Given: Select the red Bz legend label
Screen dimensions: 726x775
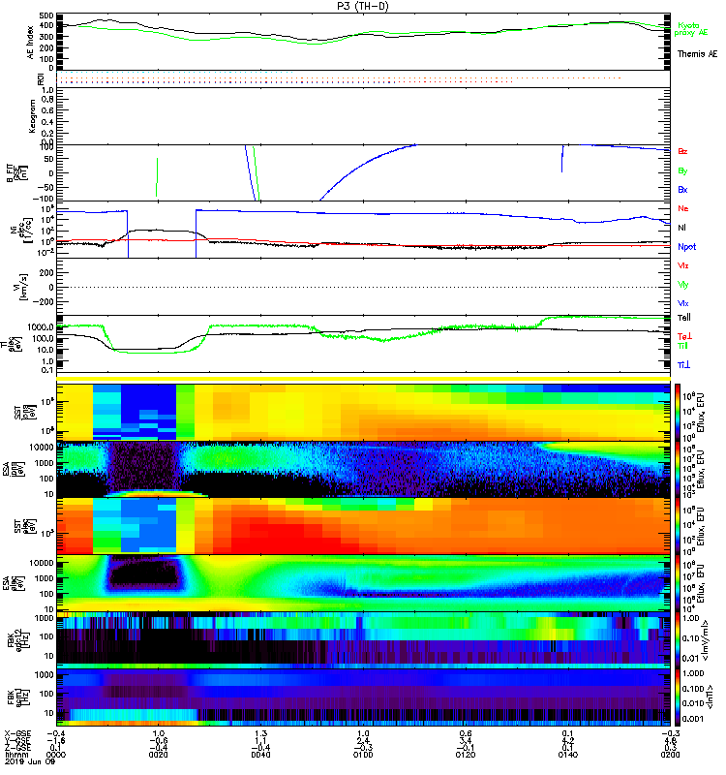Looking at the screenshot, I should click(x=682, y=152).
